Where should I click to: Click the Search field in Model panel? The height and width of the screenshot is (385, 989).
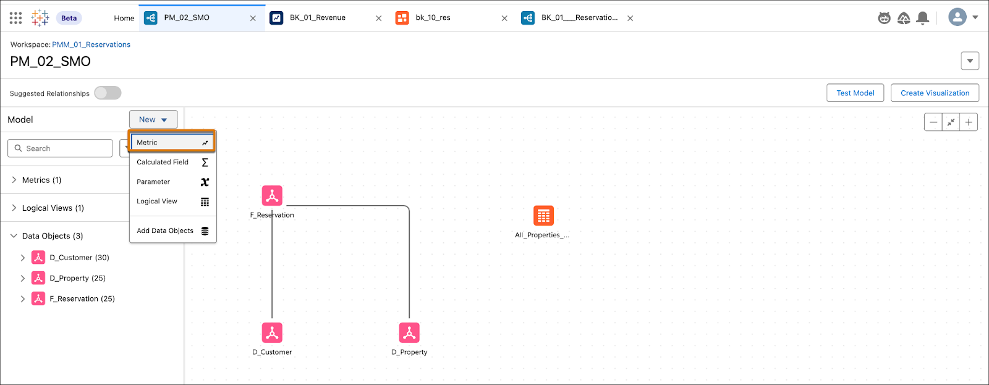click(x=60, y=148)
